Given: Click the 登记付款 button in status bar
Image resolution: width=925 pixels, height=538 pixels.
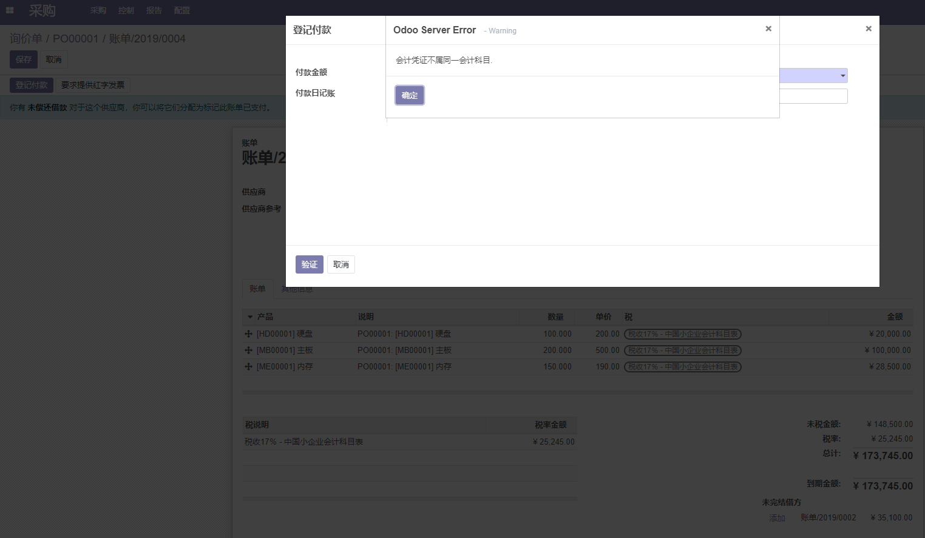Looking at the screenshot, I should click(32, 85).
